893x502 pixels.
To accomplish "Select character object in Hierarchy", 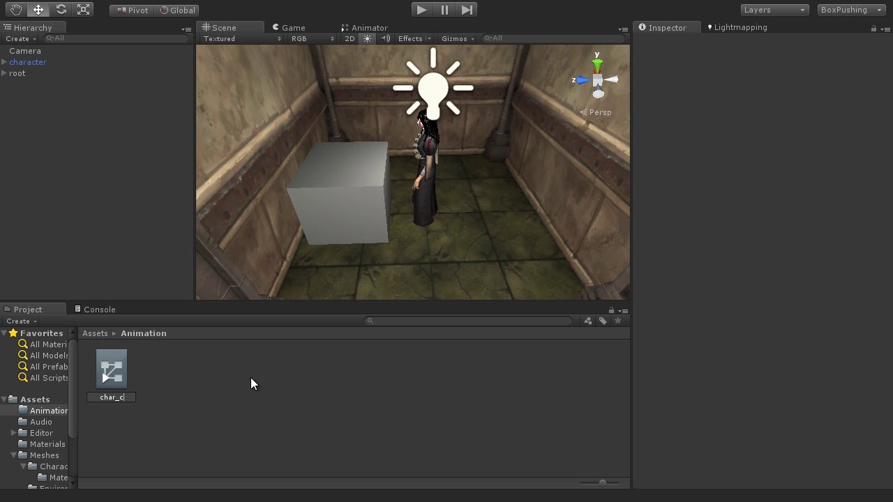I will tap(28, 62).
